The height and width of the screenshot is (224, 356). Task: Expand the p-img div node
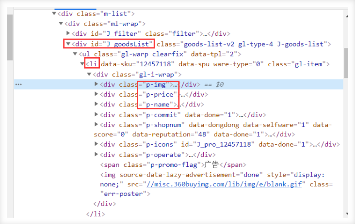[96, 84]
